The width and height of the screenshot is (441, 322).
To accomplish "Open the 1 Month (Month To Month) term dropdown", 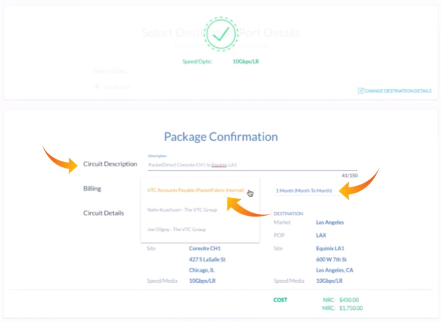I will (305, 189).
